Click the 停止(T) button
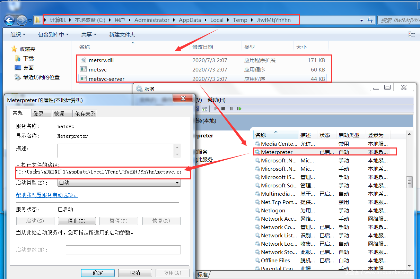420x279 pixels. click(x=77, y=221)
